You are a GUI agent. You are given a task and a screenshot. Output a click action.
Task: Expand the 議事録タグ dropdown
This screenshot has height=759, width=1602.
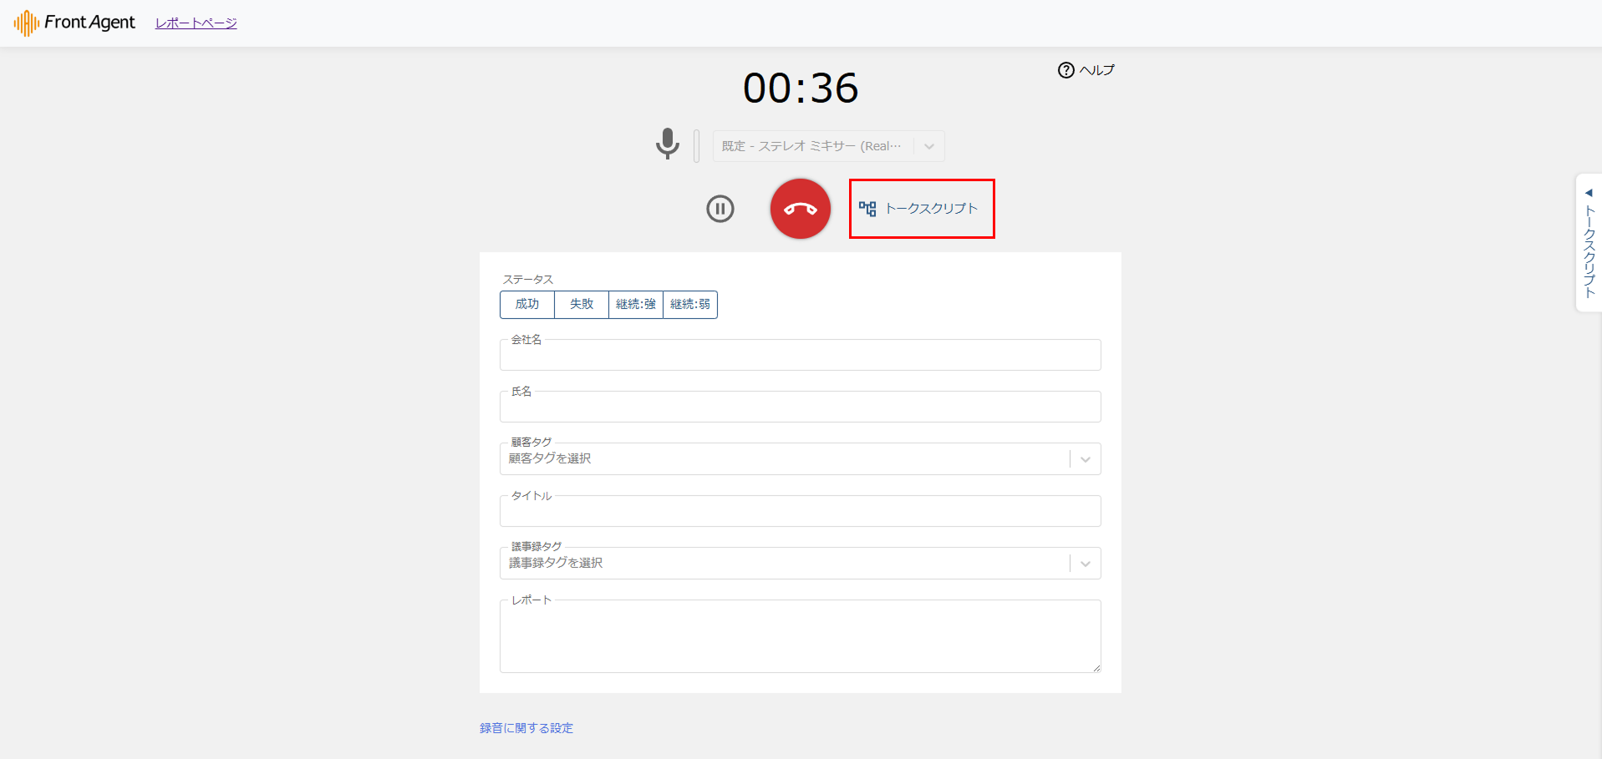point(1085,564)
